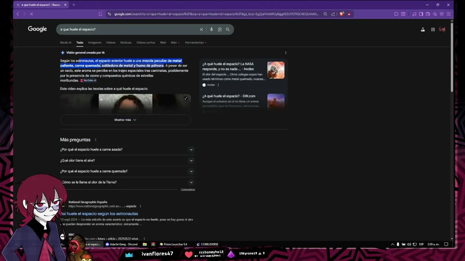Open the '¿A qué huele el espacio? - DW.com' source
Image resolution: width=465 pixels, height=261 pixels.
[x=229, y=96]
